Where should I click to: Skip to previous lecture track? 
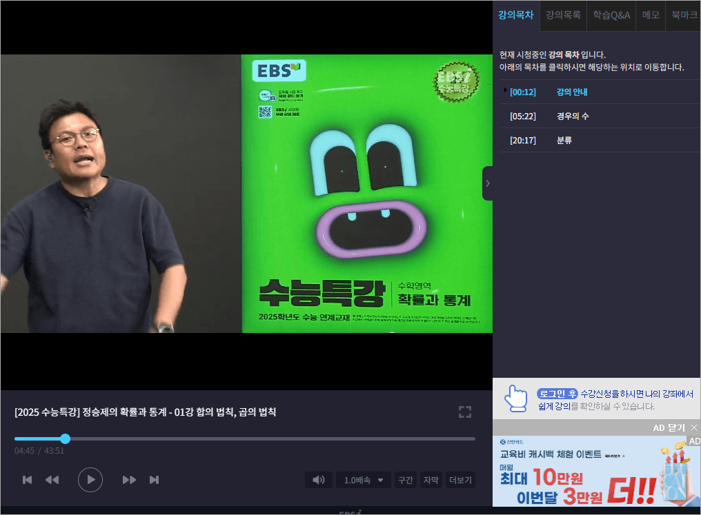click(28, 480)
